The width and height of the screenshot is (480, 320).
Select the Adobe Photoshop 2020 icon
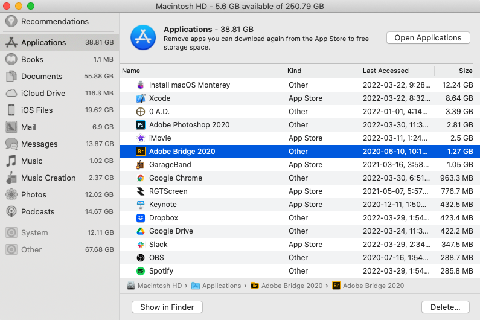pyautogui.click(x=140, y=125)
